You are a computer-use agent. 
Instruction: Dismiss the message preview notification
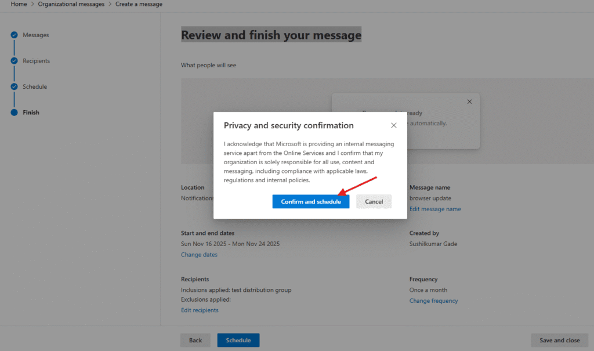pos(469,102)
